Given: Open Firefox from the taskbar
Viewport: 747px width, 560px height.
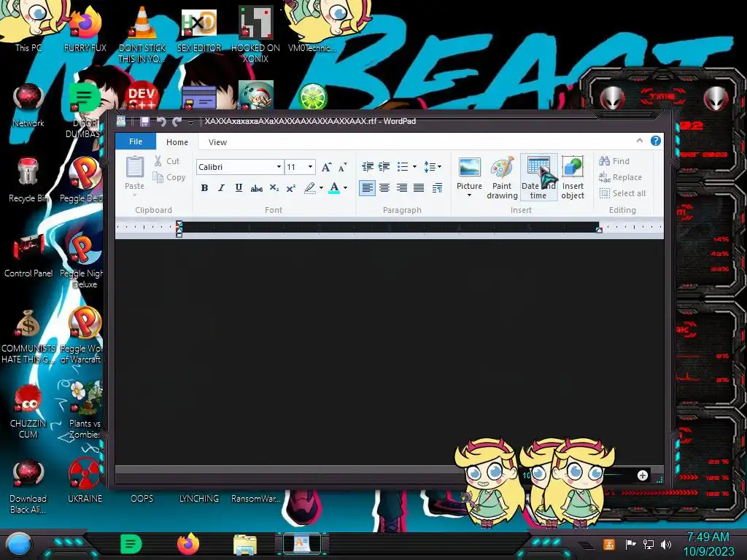Looking at the screenshot, I should (x=188, y=544).
